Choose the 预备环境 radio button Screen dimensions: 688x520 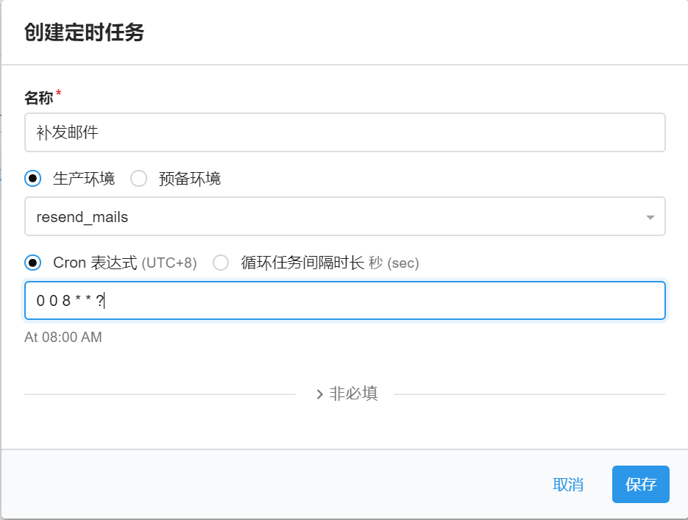[x=138, y=179]
